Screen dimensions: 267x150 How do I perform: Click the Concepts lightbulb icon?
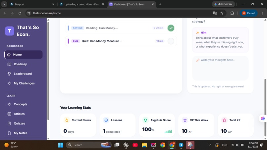pos(9,104)
